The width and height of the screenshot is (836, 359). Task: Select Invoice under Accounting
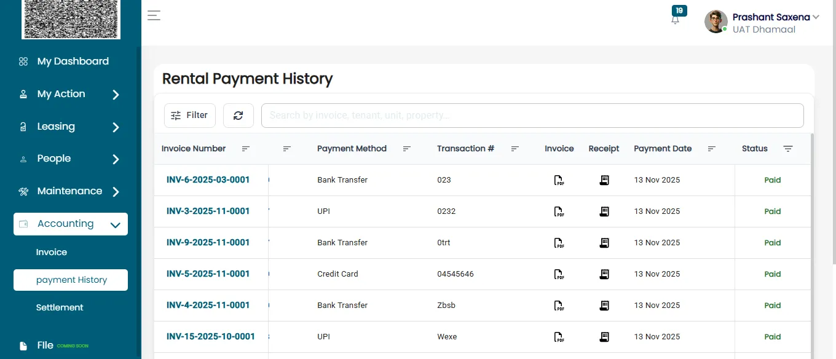point(52,252)
